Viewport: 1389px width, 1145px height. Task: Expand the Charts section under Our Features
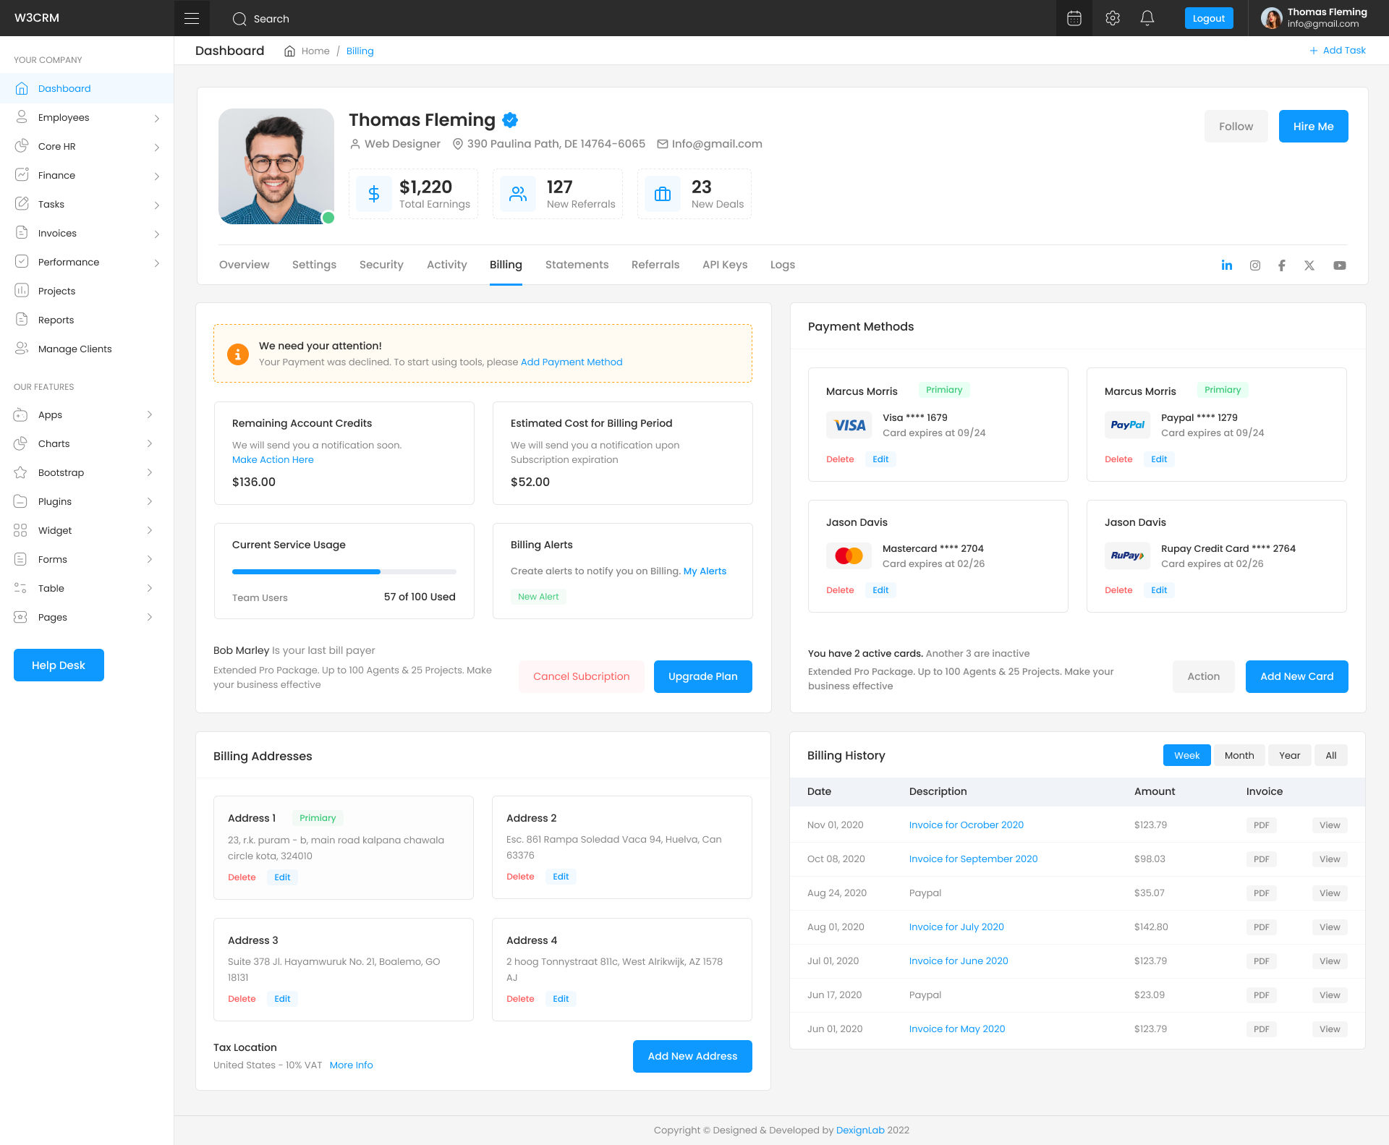[150, 443]
